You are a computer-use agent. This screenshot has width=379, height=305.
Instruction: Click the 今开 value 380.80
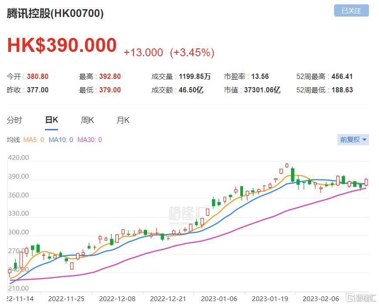[38, 77]
